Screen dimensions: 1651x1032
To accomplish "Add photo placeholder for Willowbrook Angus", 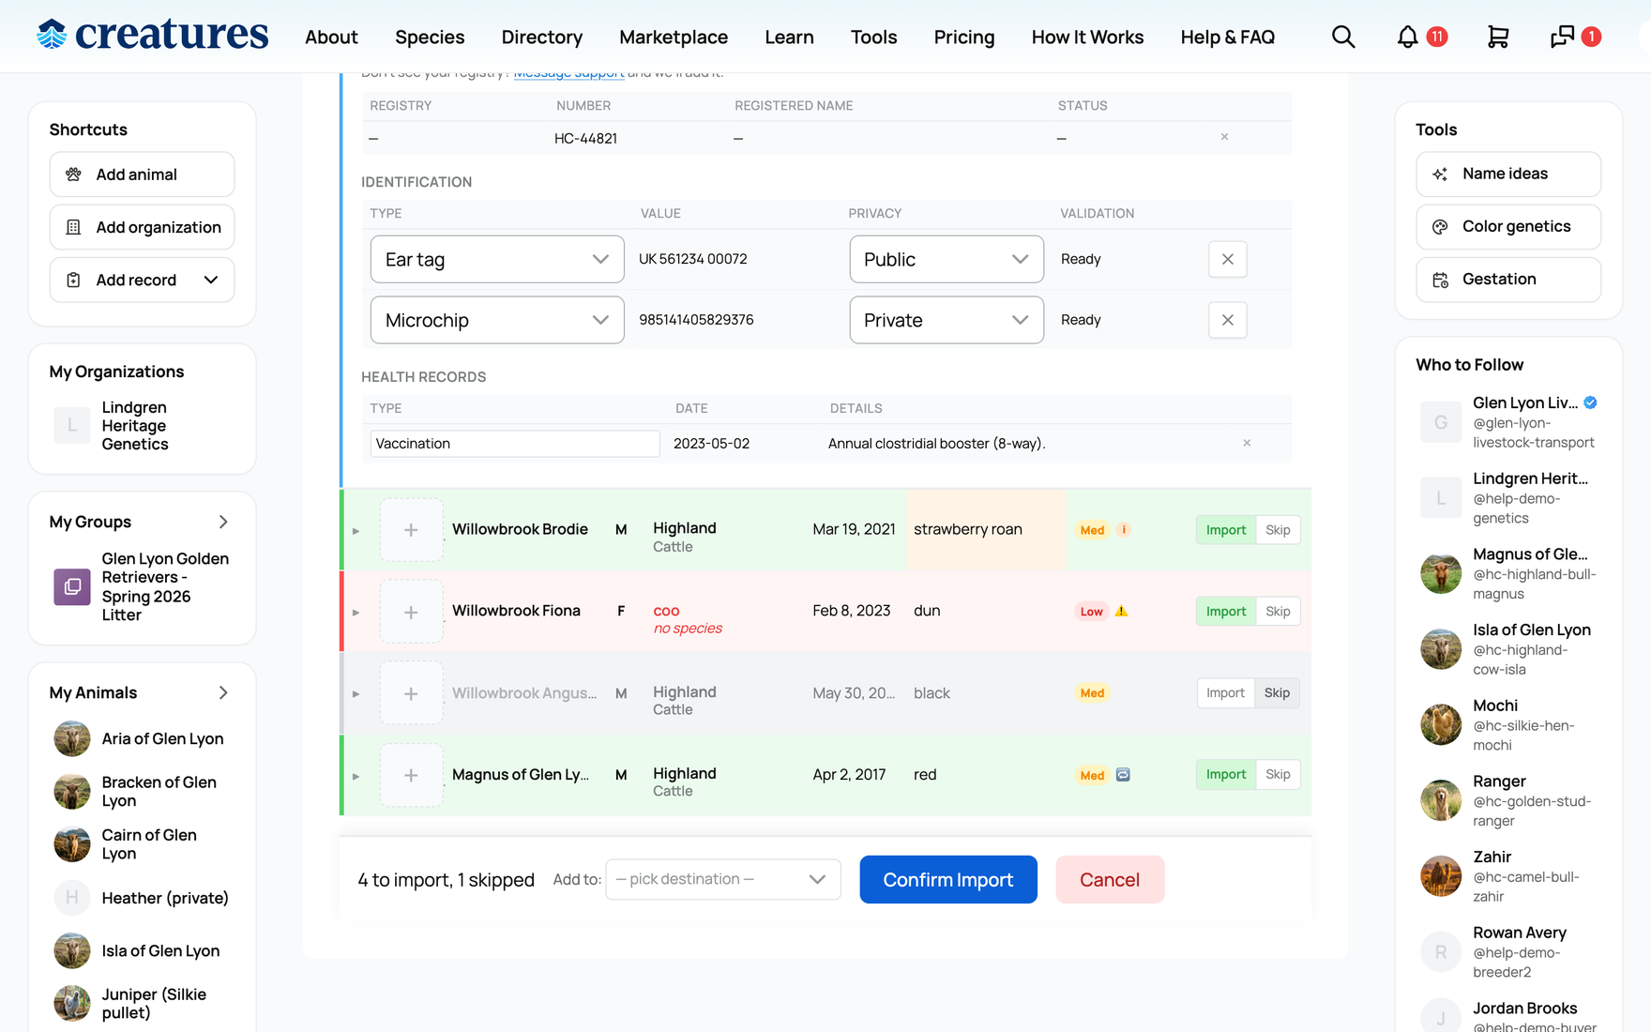I will click(411, 693).
